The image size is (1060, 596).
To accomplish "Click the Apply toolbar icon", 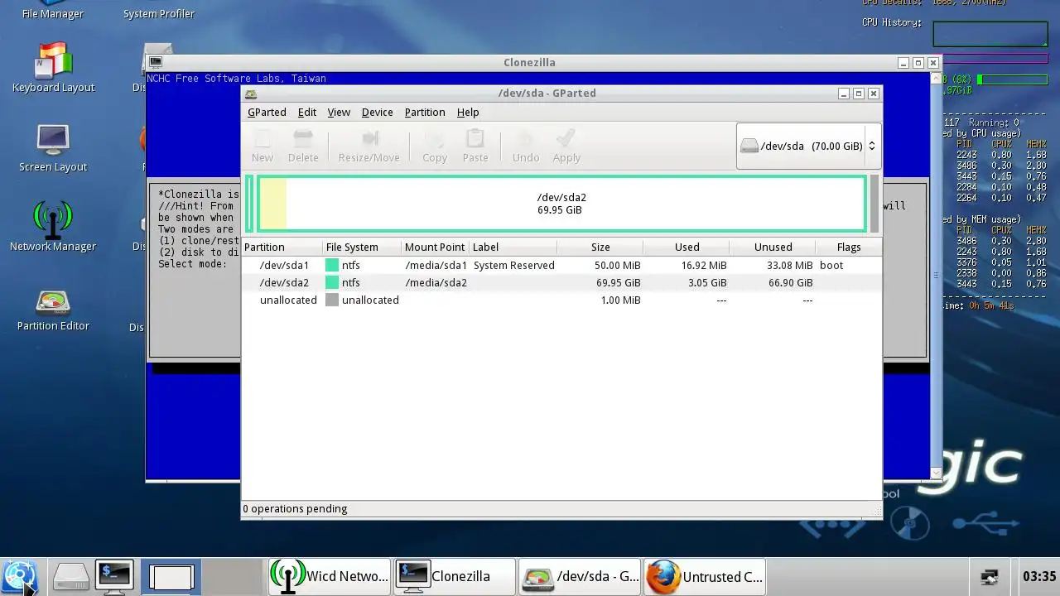I will [x=566, y=147].
